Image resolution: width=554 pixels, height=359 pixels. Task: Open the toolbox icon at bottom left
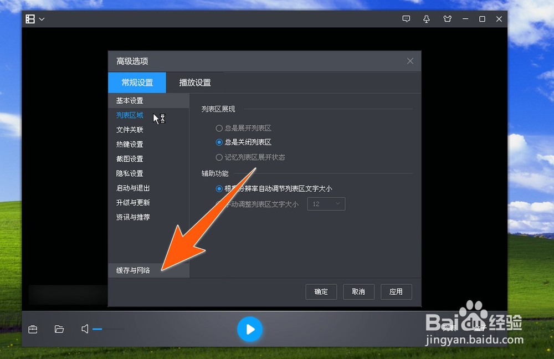[33, 329]
